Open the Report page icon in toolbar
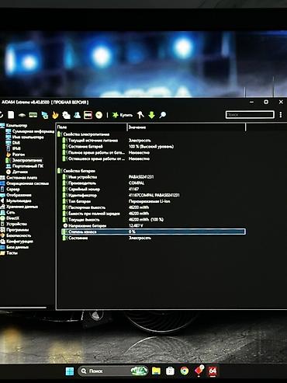 (x=11, y=115)
